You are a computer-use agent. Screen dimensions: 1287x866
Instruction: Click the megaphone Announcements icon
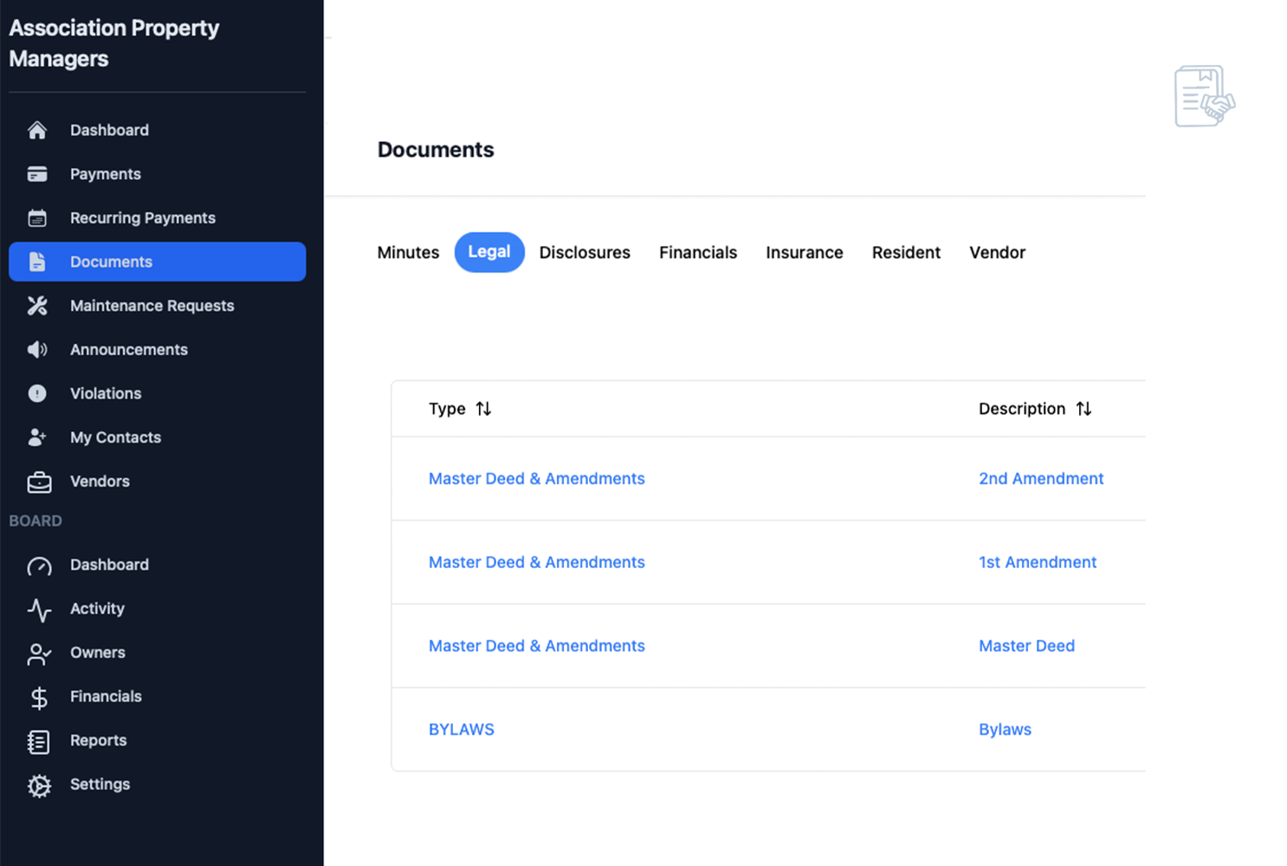[x=37, y=350]
